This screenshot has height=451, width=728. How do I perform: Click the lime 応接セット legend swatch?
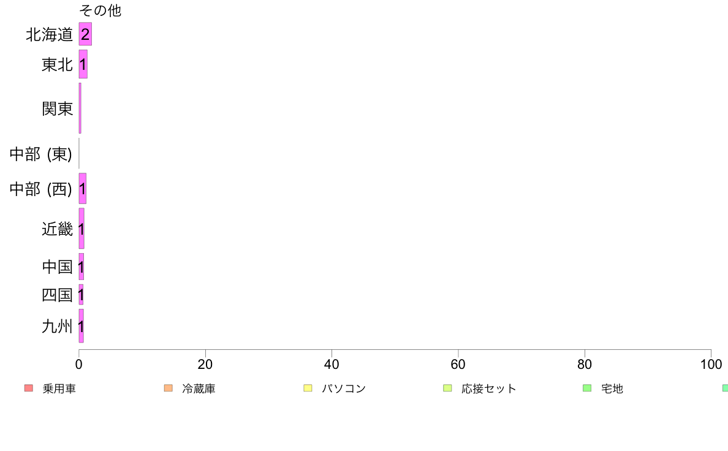447,388
